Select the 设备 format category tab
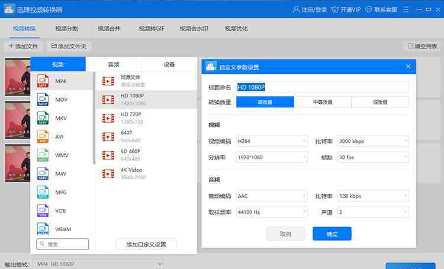The height and width of the screenshot is (269, 444). point(169,64)
